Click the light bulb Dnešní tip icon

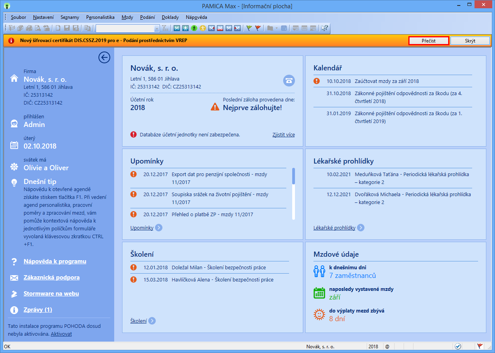pos(14,182)
